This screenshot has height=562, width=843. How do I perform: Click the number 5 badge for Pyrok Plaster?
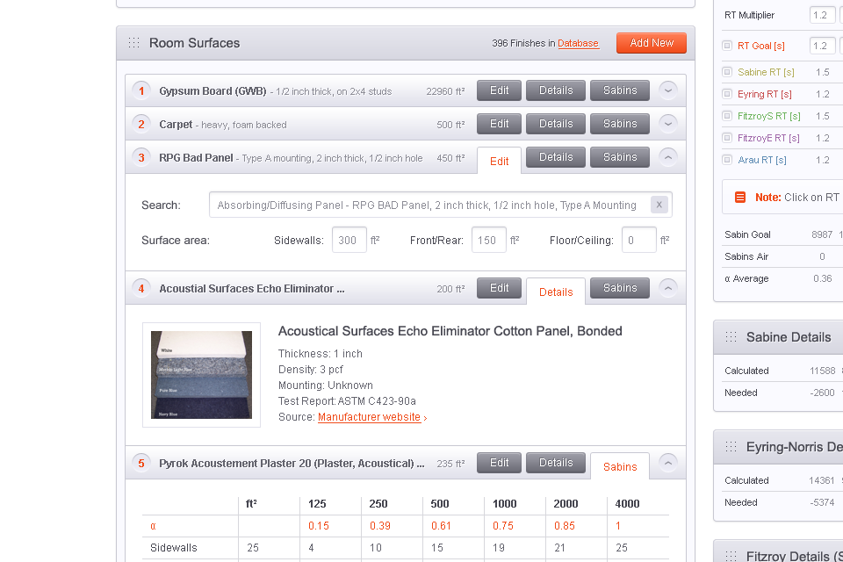141,463
